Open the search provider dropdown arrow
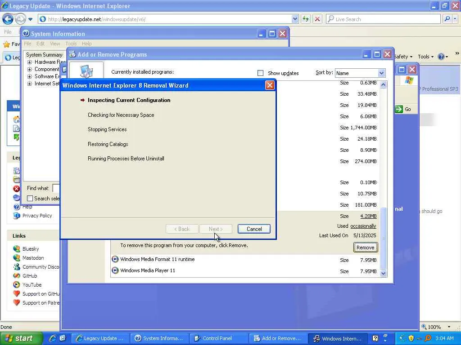Image resolution: width=461 pixels, height=345 pixels. tap(455, 19)
